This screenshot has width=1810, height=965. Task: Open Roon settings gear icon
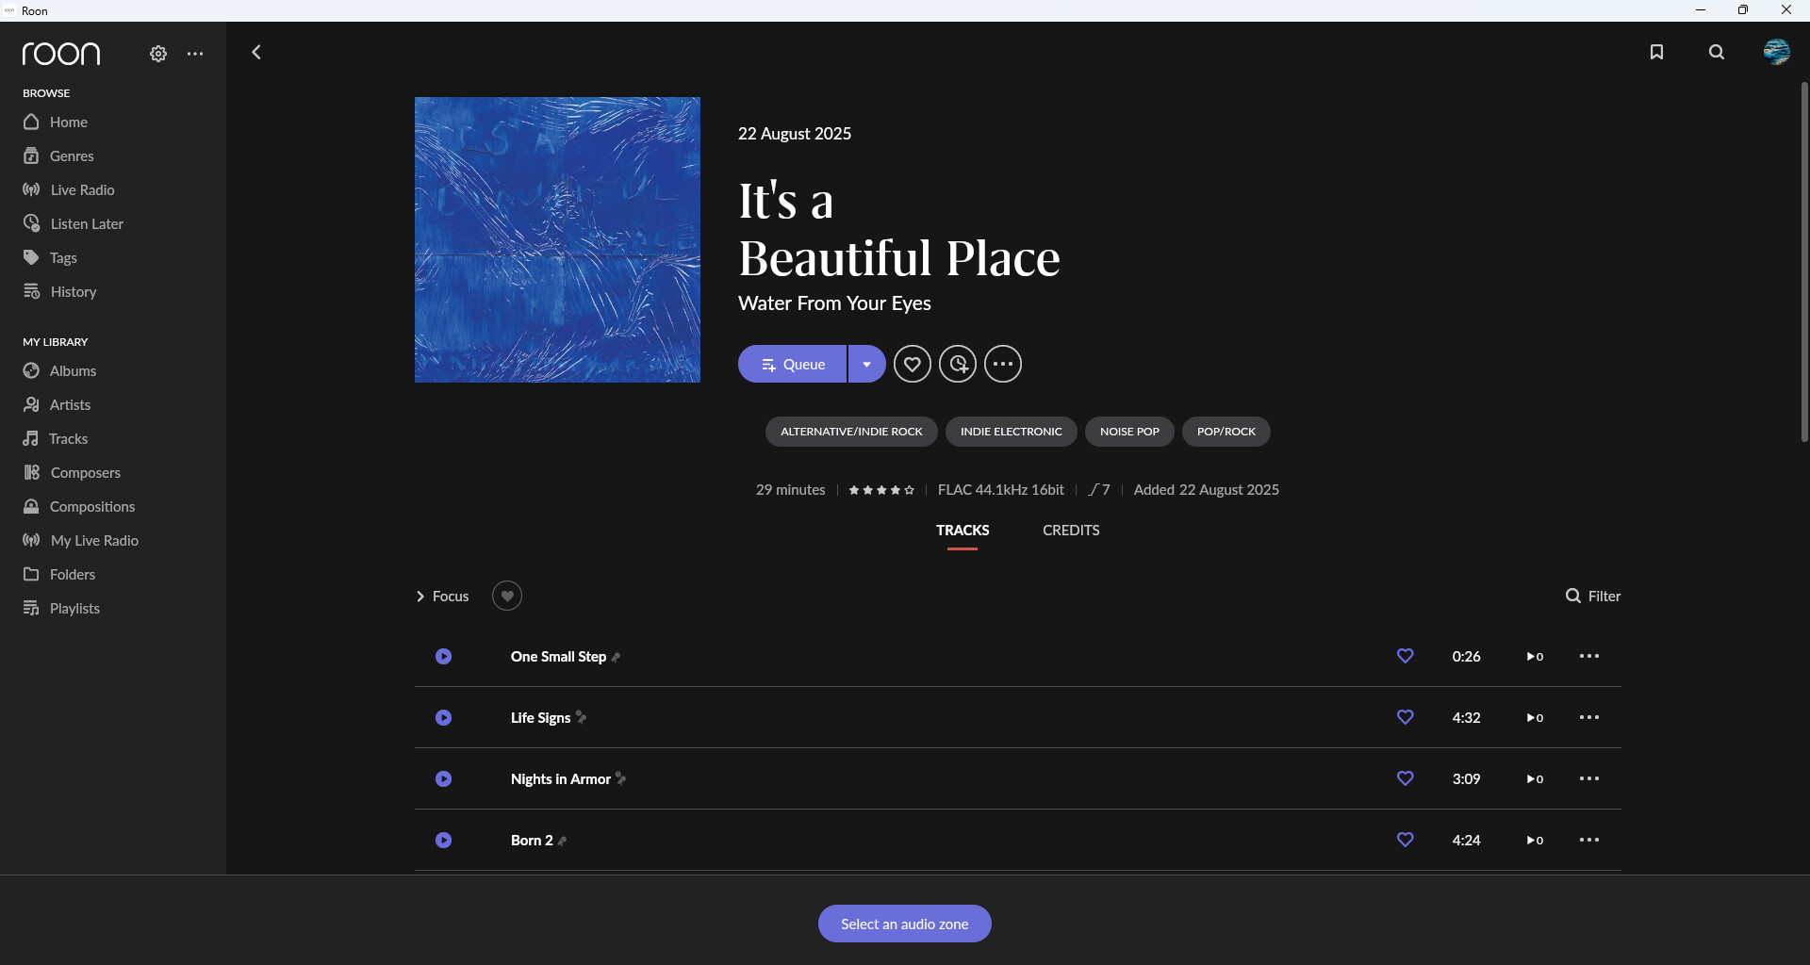[x=158, y=54]
